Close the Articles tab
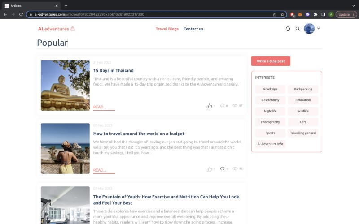The height and width of the screenshot is (224, 359). click(57, 6)
